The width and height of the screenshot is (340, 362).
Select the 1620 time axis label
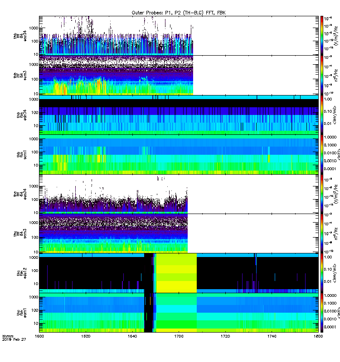pos(86,336)
